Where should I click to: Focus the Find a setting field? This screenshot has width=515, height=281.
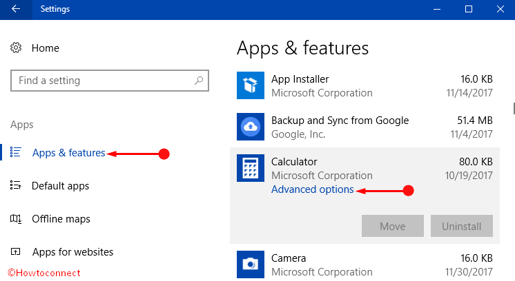(110, 81)
